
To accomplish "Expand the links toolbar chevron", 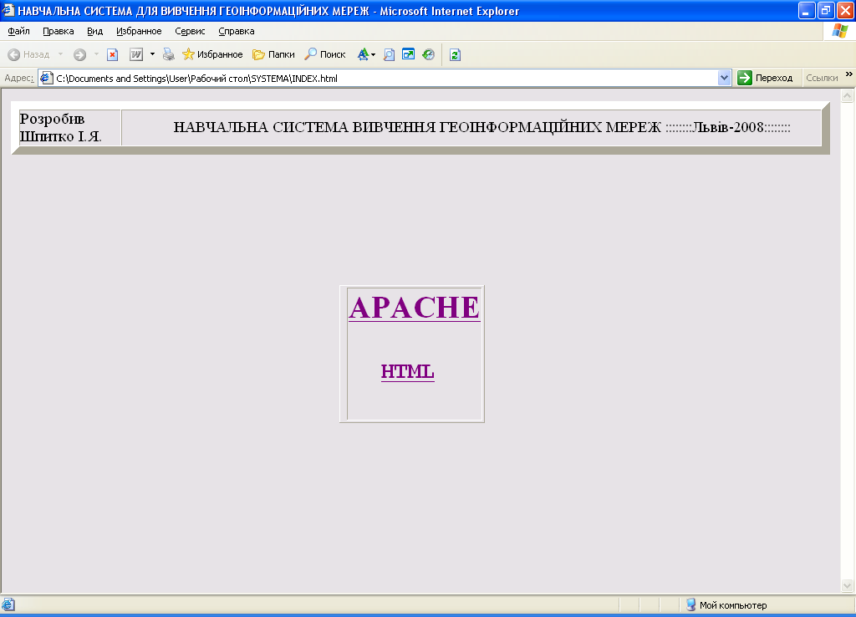I will (x=849, y=74).
